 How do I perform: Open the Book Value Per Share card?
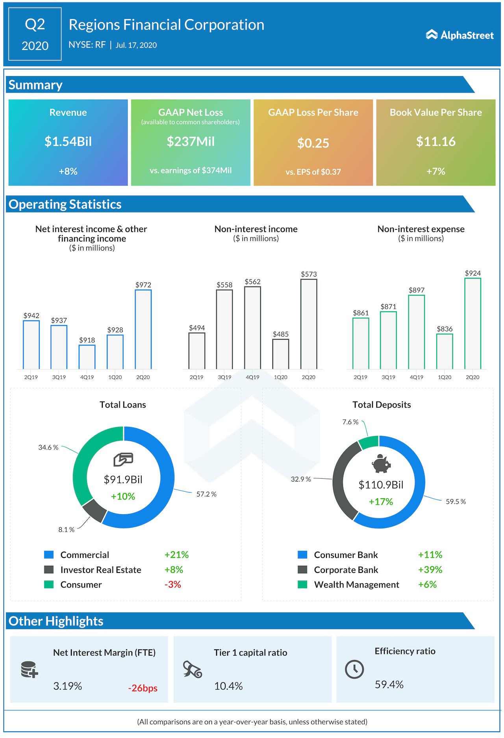pyautogui.click(x=435, y=142)
